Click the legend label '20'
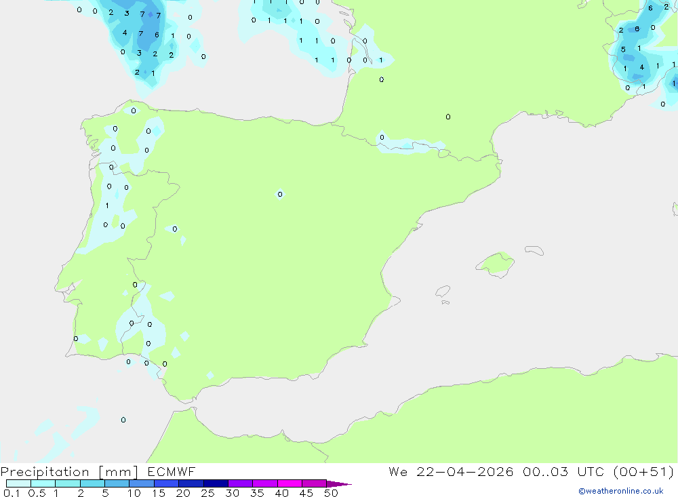Viewport: 678px width, 497px height. click(x=183, y=493)
